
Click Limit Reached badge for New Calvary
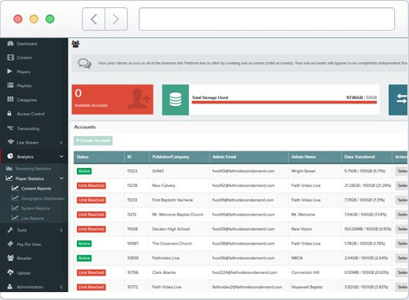[x=91, y=185]
